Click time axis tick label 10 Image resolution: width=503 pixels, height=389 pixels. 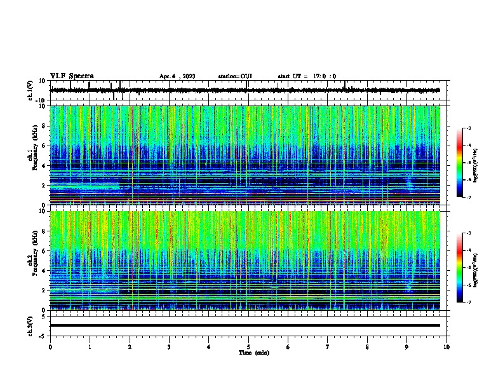446,347
